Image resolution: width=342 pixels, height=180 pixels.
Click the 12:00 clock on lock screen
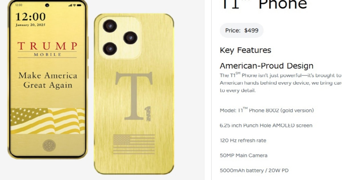[30, 16]
